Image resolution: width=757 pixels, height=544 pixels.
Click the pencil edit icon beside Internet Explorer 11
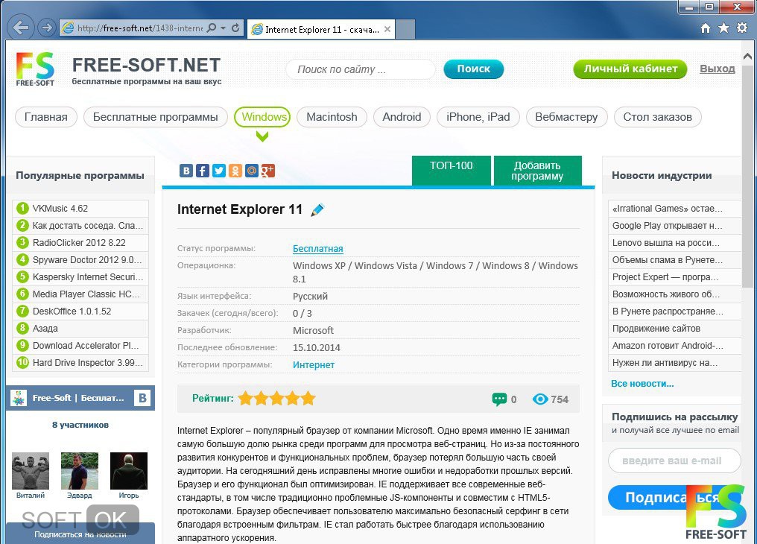coord(317,209)
